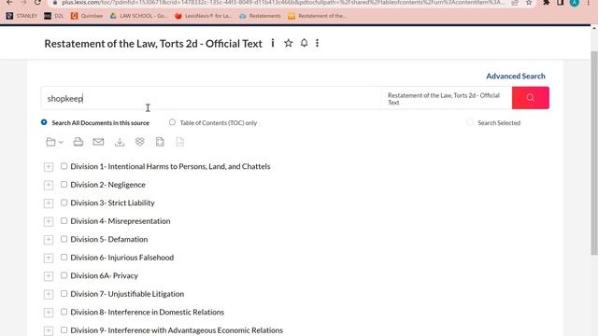Image resolution: width=598 pixels, height=336 pixels.
Task: Select Search All Documents in this source
Action: pos(44,122)
